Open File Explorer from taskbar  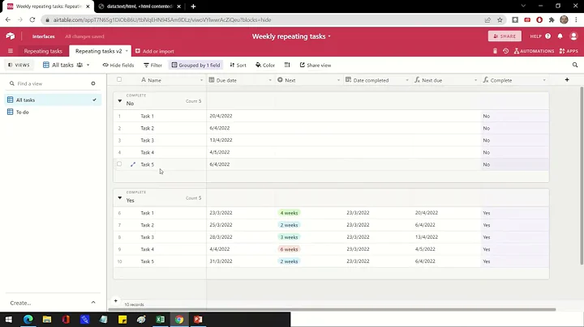click(x=47, y=320)
